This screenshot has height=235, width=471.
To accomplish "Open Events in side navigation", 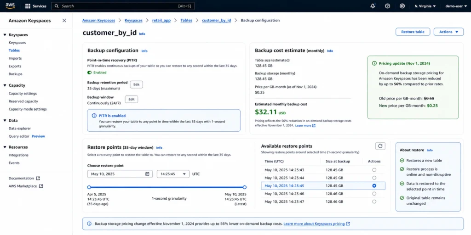I will 14,163.
